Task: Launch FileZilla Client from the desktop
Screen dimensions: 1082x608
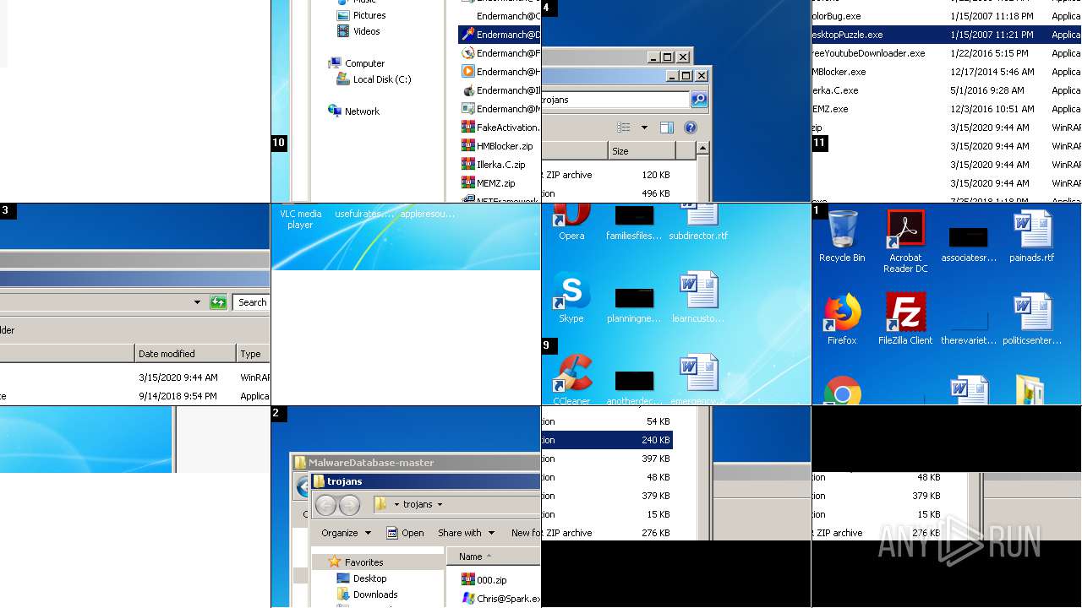Action: 905,318
